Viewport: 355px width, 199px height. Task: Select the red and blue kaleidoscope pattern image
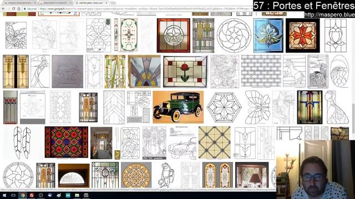pyautogui.click(x=67, y=142)
